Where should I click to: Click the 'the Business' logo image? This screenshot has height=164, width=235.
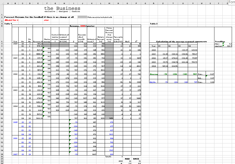(62, 9)
